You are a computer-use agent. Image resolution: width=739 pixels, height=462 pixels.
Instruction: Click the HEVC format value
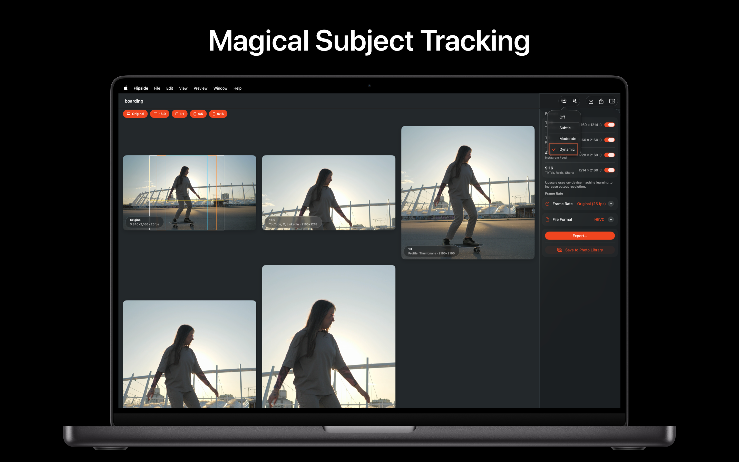[x=599, y=219]
